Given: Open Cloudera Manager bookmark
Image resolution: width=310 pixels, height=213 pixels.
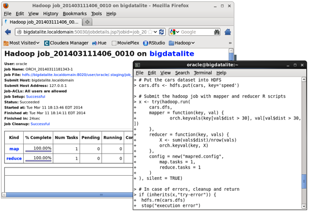Looking at the screenshot, I should pyautogui.click(x=66, y=43).
